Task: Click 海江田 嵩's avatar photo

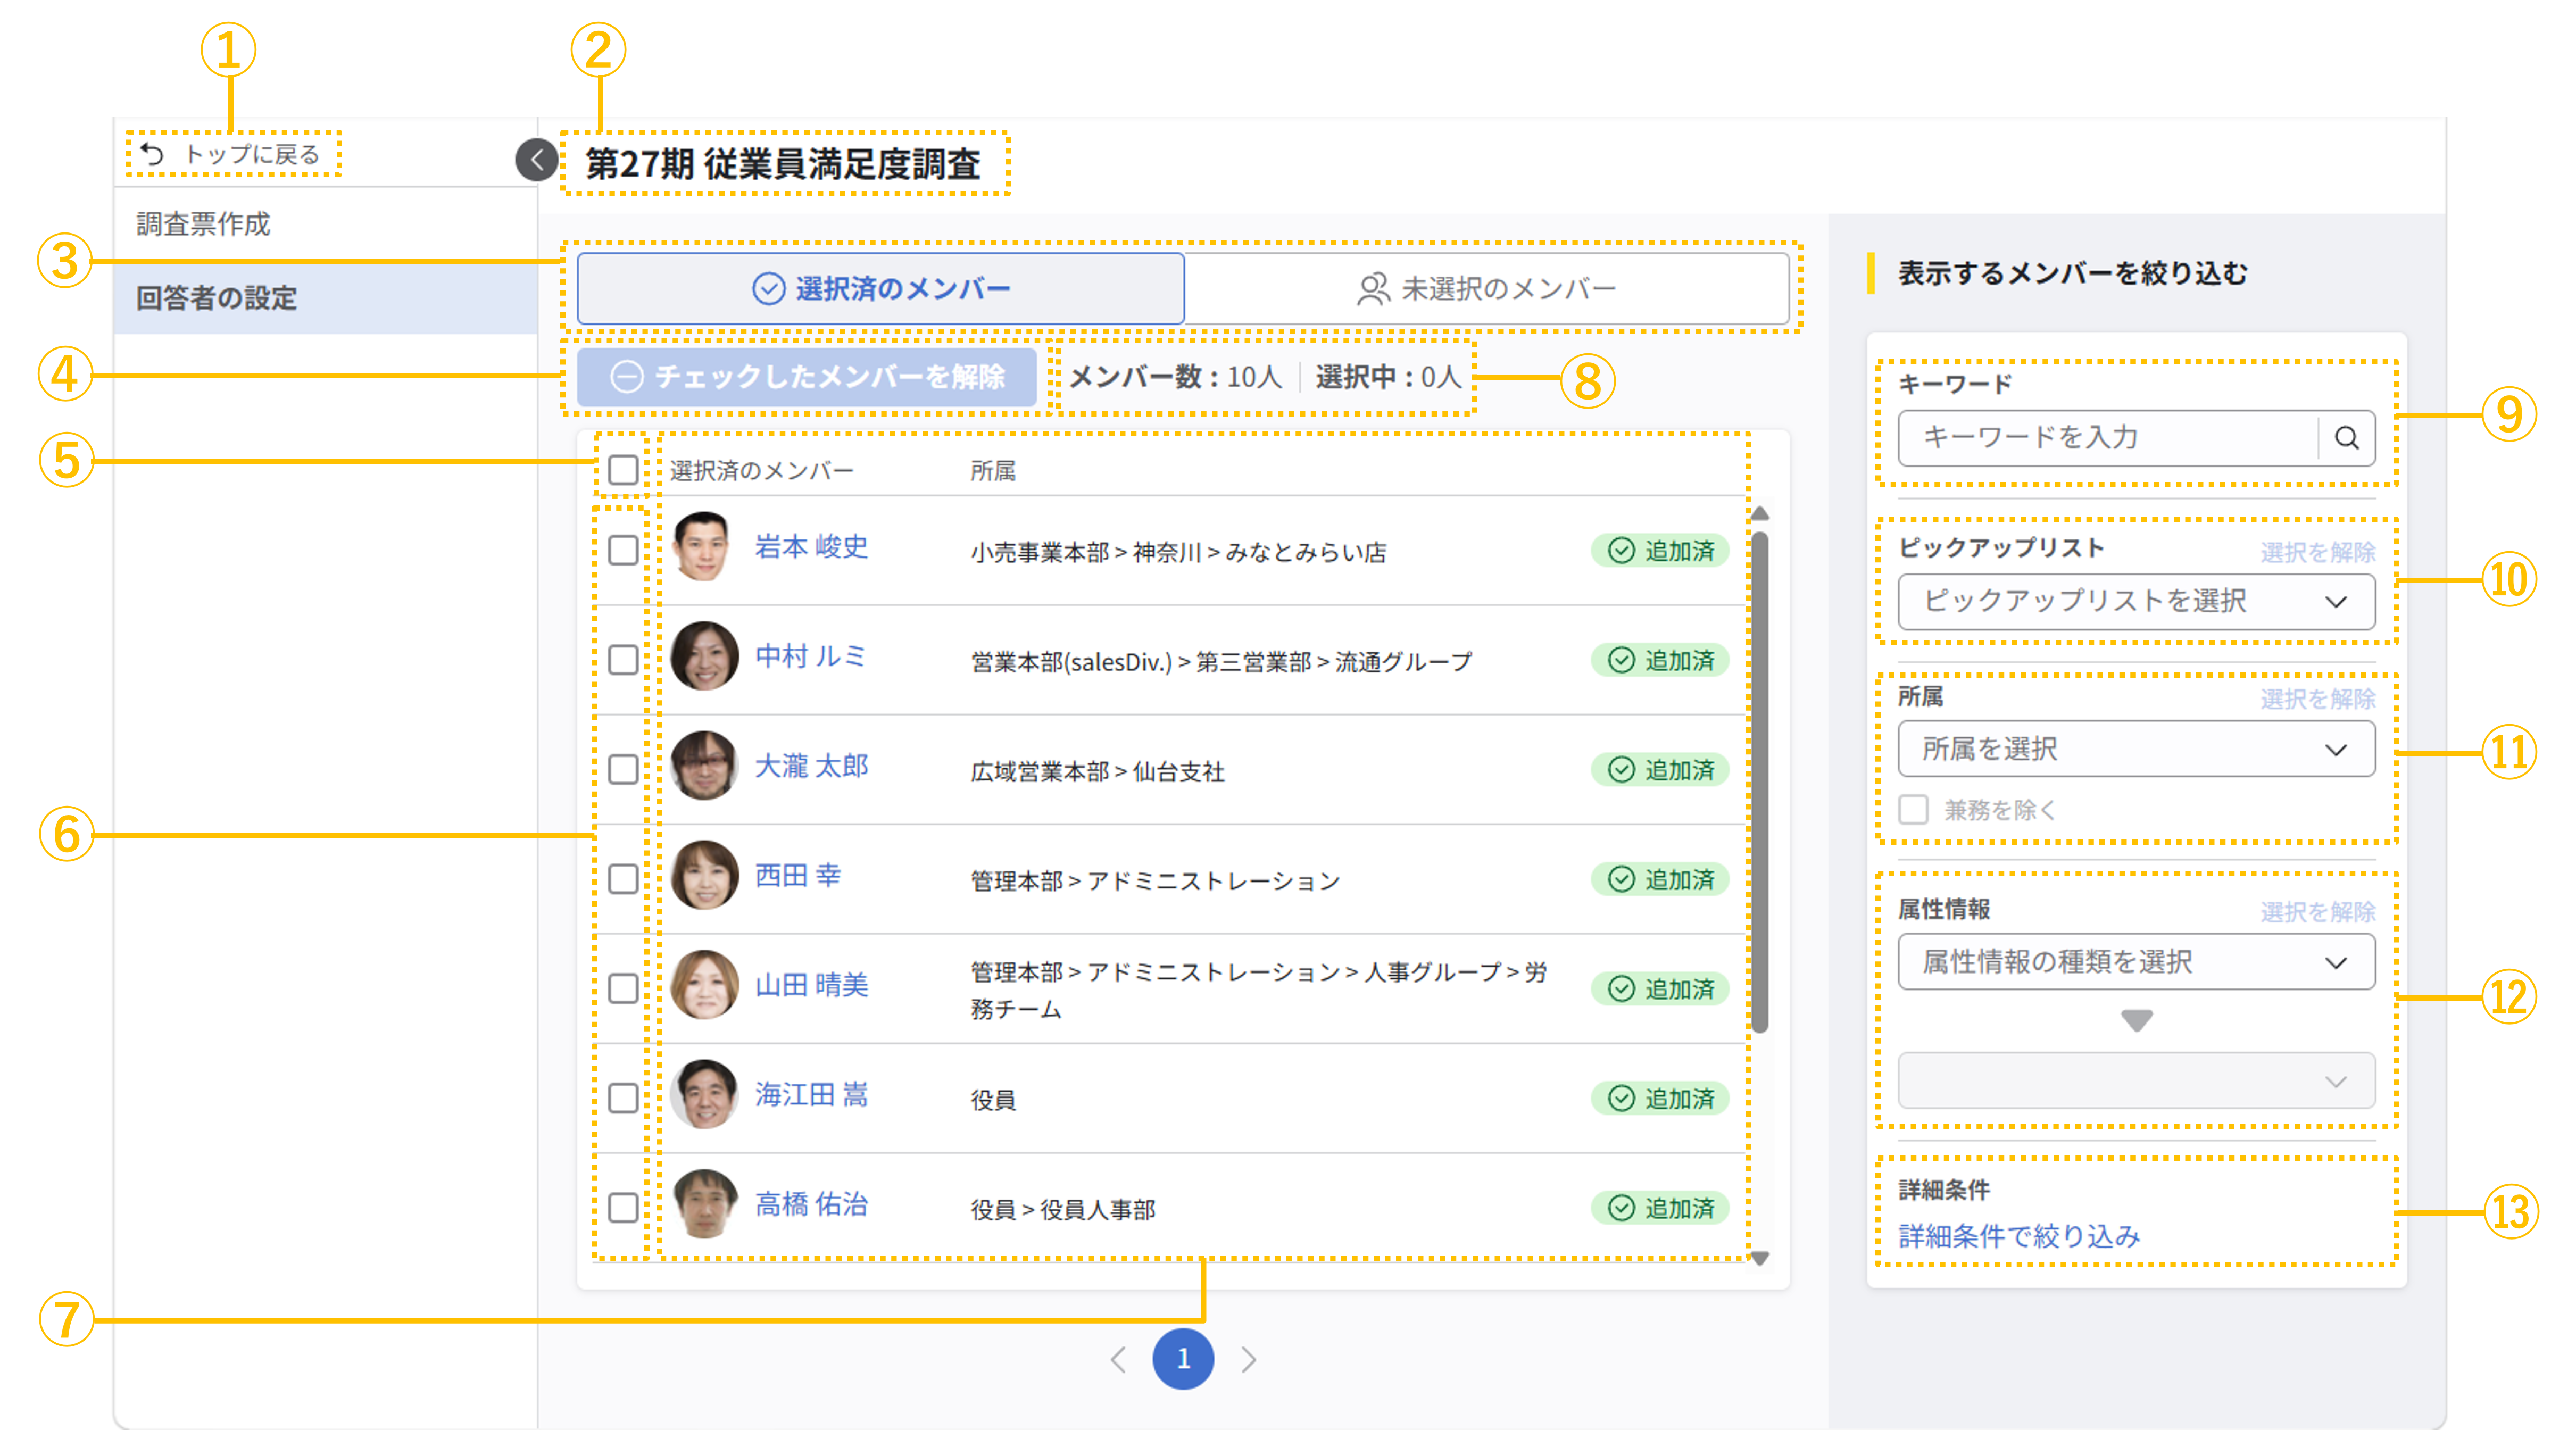Action: coord(704,1095)
